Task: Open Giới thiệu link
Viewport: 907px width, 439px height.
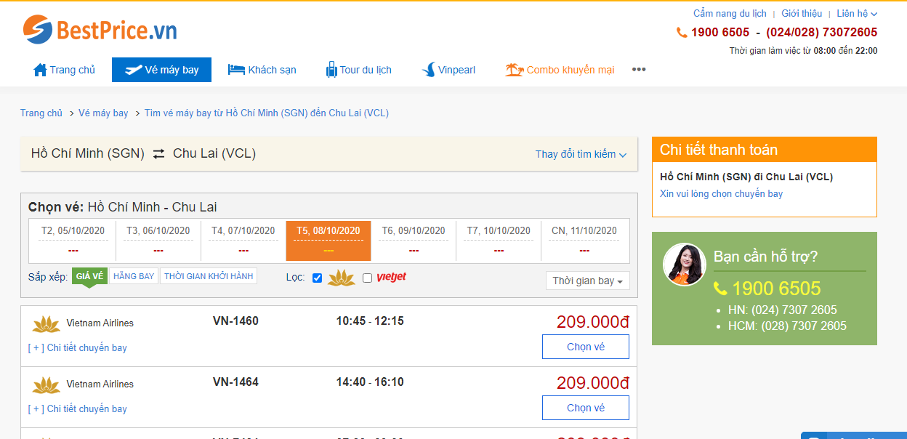Action: (x=802, y=14)
